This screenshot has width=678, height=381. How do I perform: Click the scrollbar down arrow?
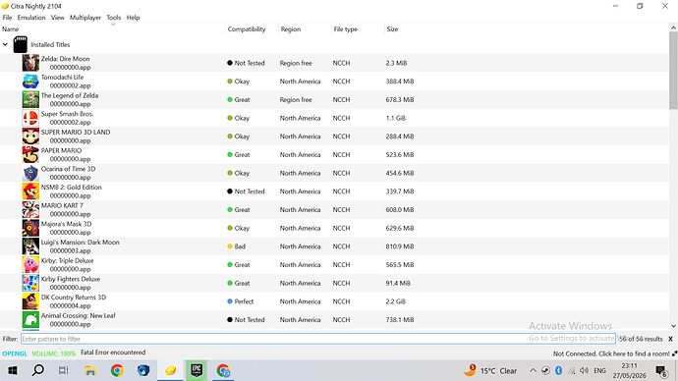click(x=673, y=327)
